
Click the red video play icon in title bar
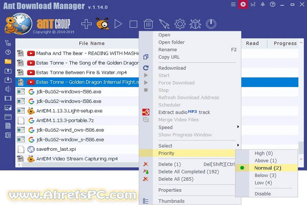pyautogui.click(x=243, y=4)
